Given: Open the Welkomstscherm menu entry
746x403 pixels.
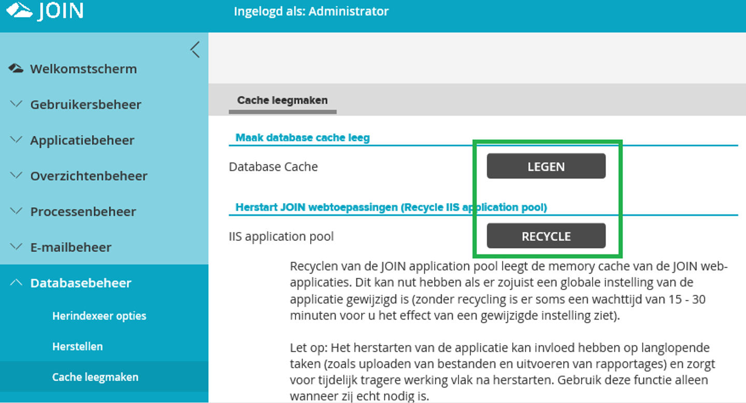Looking at the screenshot, I should tap(83, 68).
